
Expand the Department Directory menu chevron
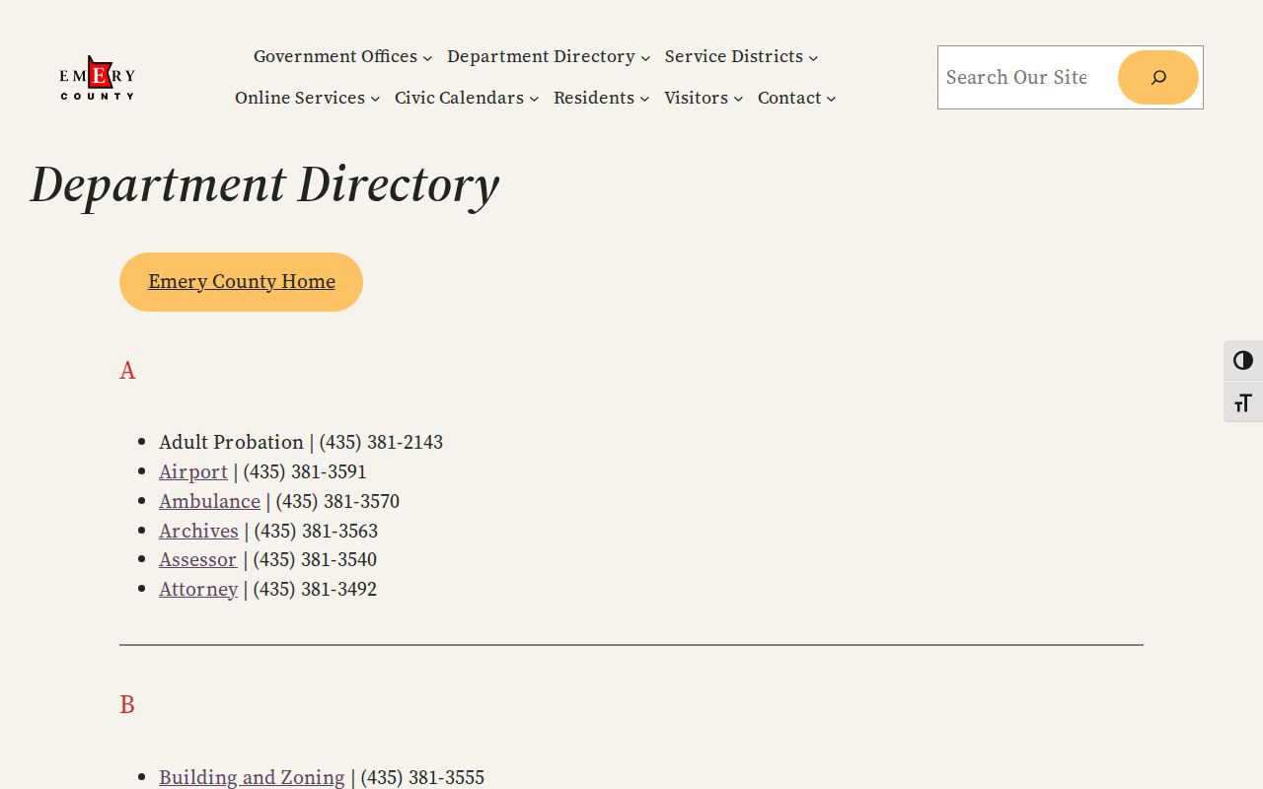pyautogui.click(x=645, y=58)
